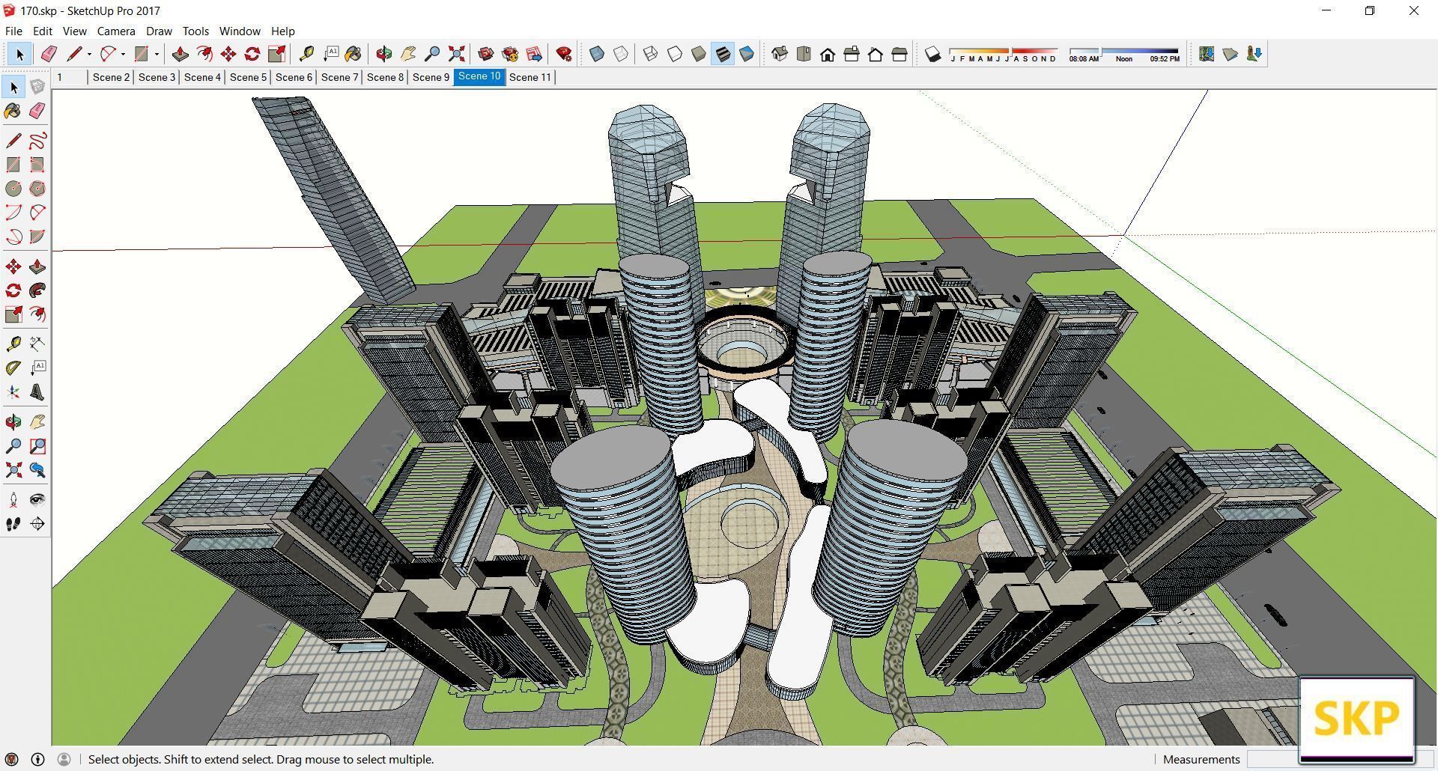Click the Add Location map icon
The height and width of the screenshot is (771, 1438).
pyautogui.click(x=1206, y=54)
